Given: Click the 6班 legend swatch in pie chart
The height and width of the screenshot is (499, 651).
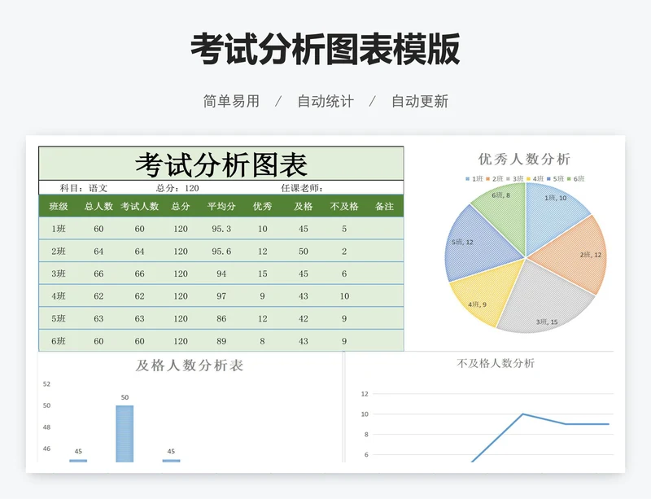Looking at the screenshot, I should (569, 178).
